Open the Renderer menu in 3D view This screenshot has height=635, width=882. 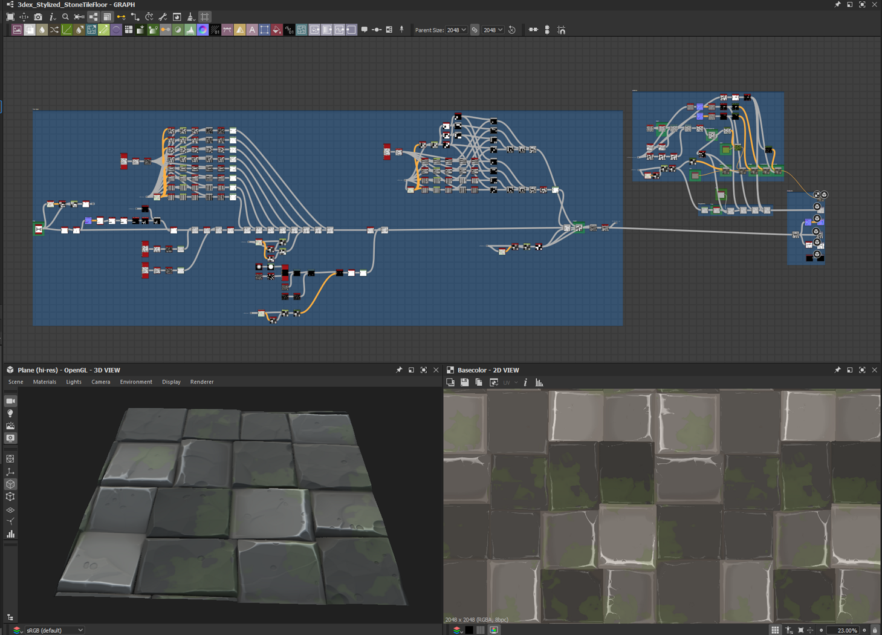tap(201, 382)
